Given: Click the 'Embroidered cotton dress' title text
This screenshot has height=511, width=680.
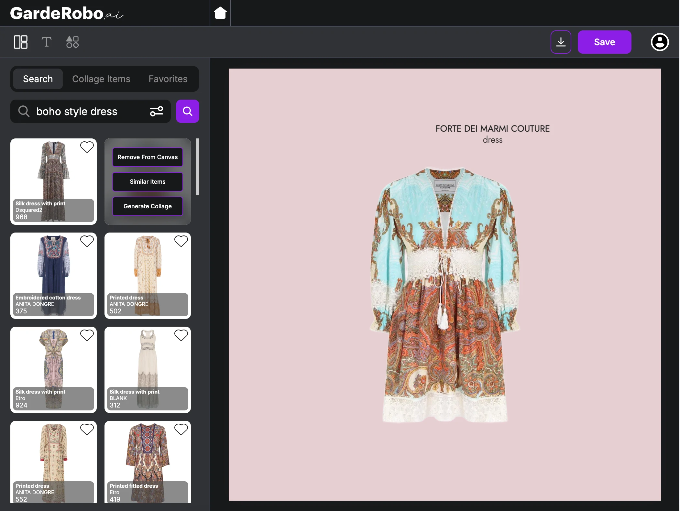Looking at the screenshot, I should [x=48, y=298].
